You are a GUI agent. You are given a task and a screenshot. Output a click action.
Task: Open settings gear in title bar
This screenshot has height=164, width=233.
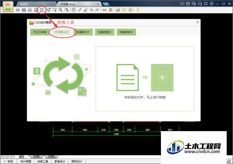212,4
